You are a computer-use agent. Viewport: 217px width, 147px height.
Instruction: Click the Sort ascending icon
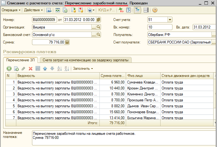pyautogui.click(x=59, y=68)
